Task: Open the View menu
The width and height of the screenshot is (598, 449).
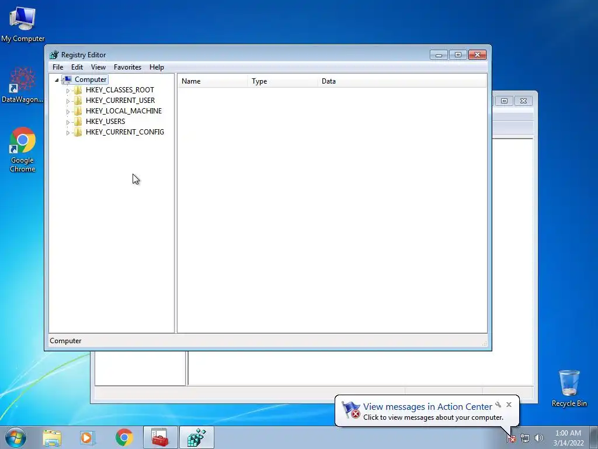Action: [x=98, y=67]
